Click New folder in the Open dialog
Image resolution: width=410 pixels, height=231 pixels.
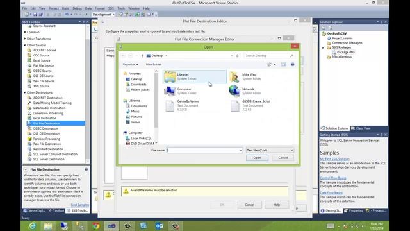click(153, 64)
